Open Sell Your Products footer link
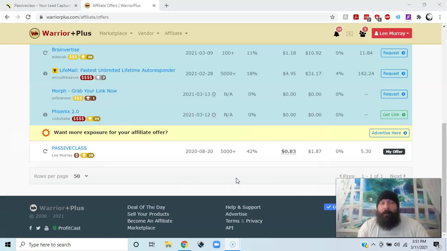Viewport: 447px width, 251px height. tap(148, 214)
